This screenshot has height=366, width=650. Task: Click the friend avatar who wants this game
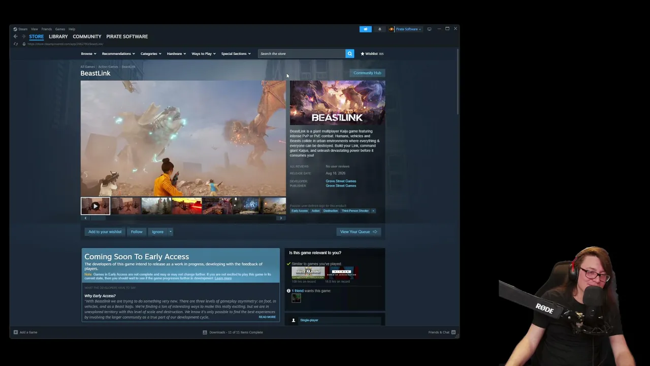pyautogui.click(x=296, y=298)
